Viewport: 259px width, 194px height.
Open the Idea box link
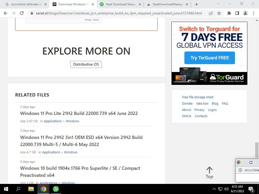click(202, 103)
